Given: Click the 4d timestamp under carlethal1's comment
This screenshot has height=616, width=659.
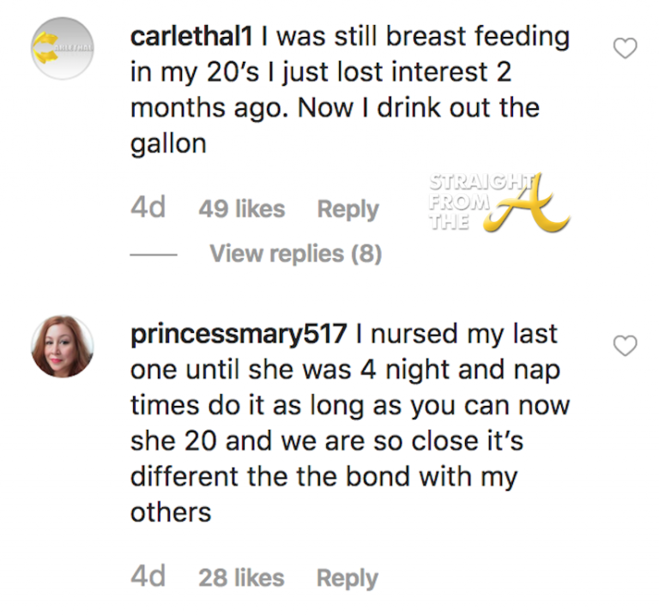Looking at the screenshot, I should pyautogui.click(x=148, y=209).
